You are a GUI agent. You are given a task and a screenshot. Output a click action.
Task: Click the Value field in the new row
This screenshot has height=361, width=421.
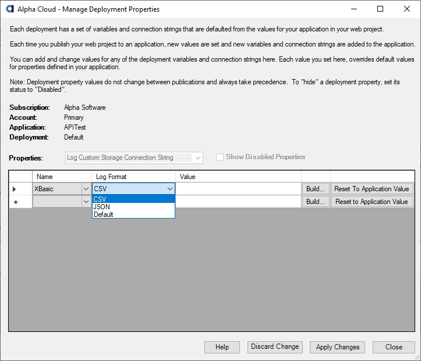click(x=238, y=202)
